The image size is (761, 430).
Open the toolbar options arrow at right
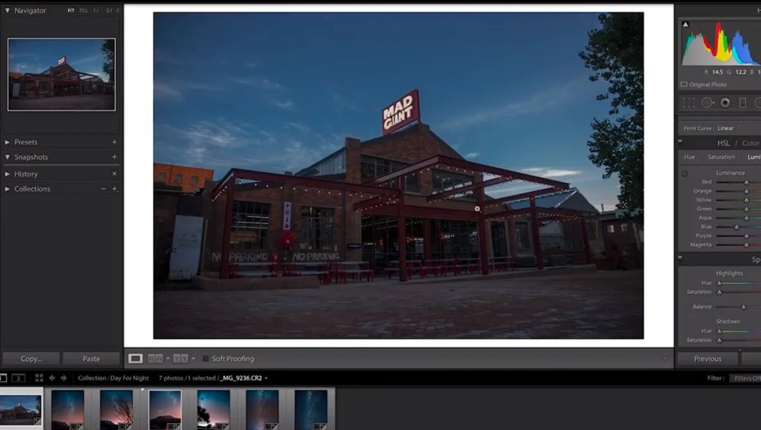(665, 359)
